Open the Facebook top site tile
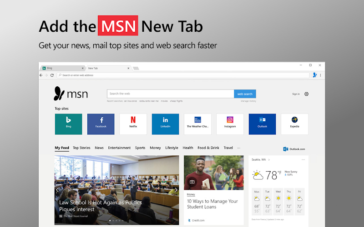Image resolution: width=364 pixels, height=227 pixels. coord(101,124)
